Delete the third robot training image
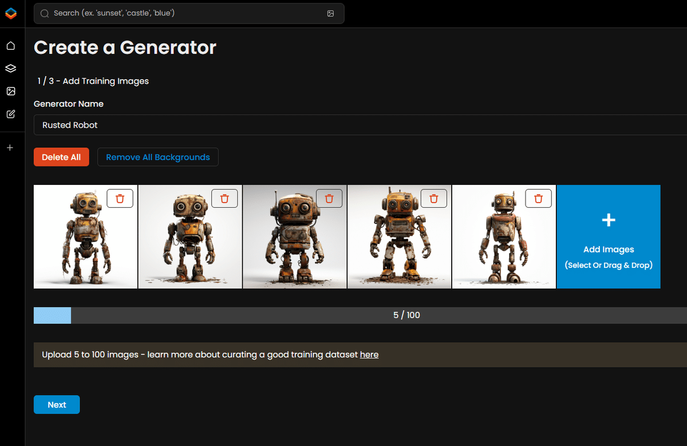This screenshot has height=446, width=687. (x=329, y=198)
